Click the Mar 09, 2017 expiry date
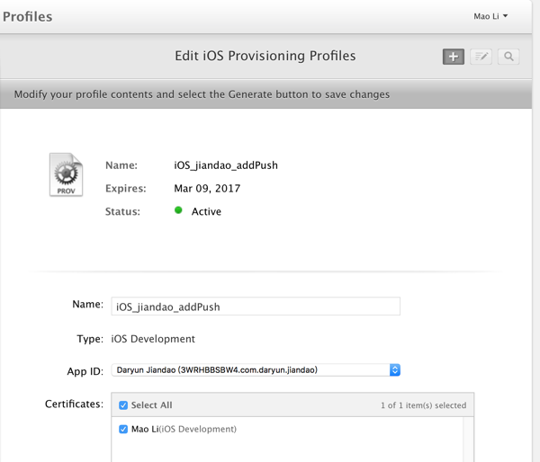 207,189
